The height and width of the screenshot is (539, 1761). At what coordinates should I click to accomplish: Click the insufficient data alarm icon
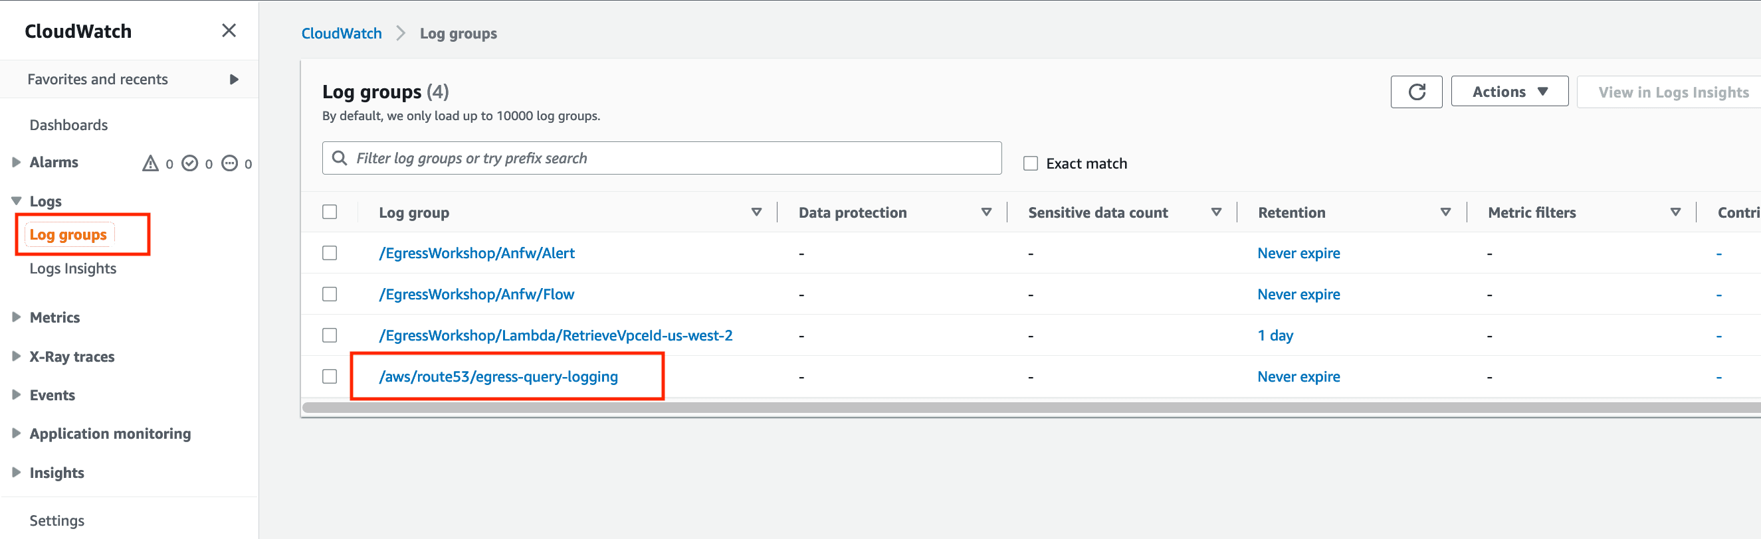tap(230, 163)
